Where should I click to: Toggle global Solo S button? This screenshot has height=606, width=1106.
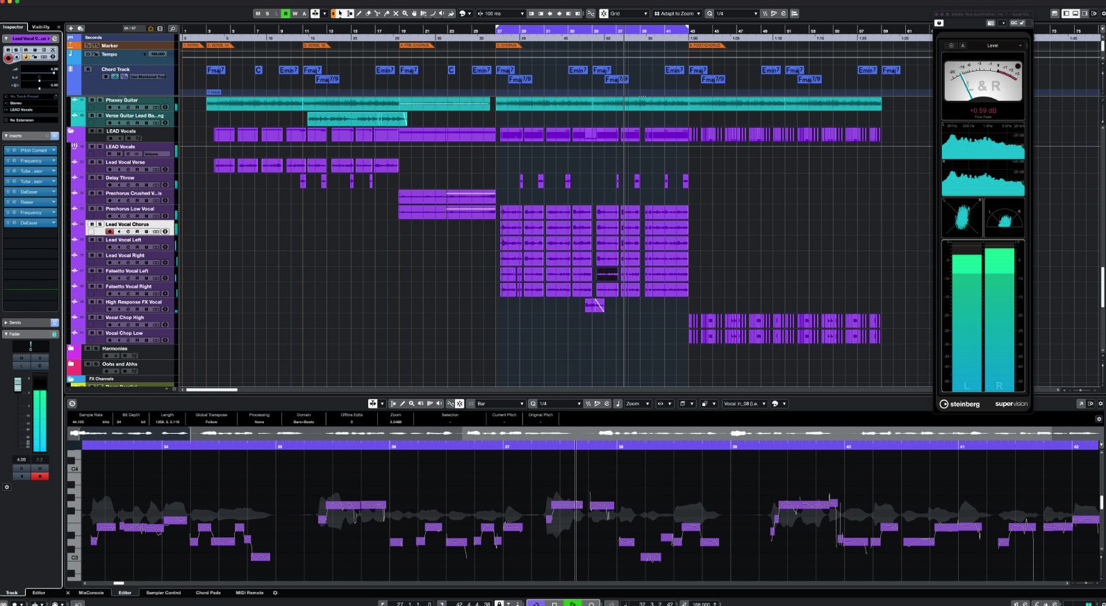pos(267,13)
